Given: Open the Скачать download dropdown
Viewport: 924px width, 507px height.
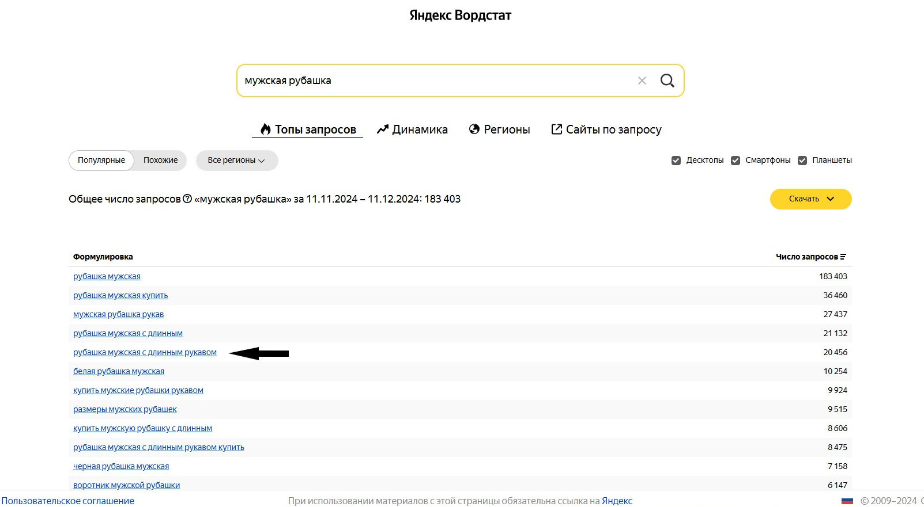Looking at the screenshot, I should (x=810, y=199).
